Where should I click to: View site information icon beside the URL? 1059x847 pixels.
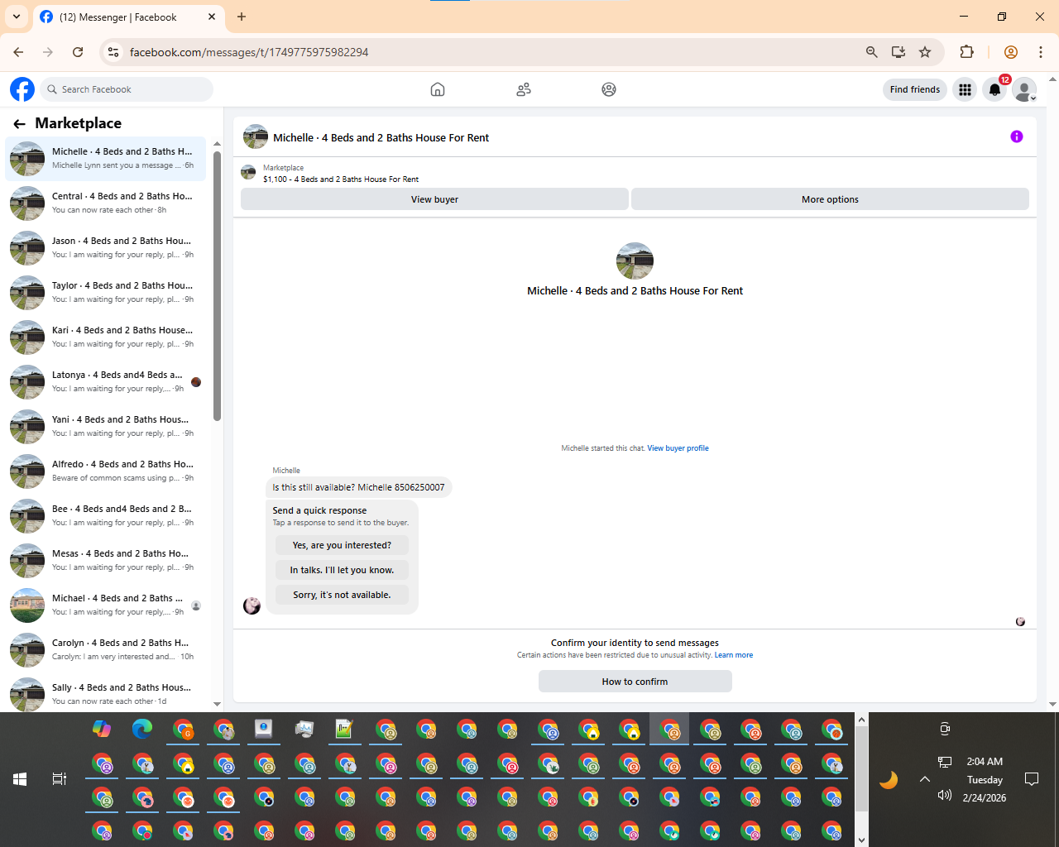point(114,52)
